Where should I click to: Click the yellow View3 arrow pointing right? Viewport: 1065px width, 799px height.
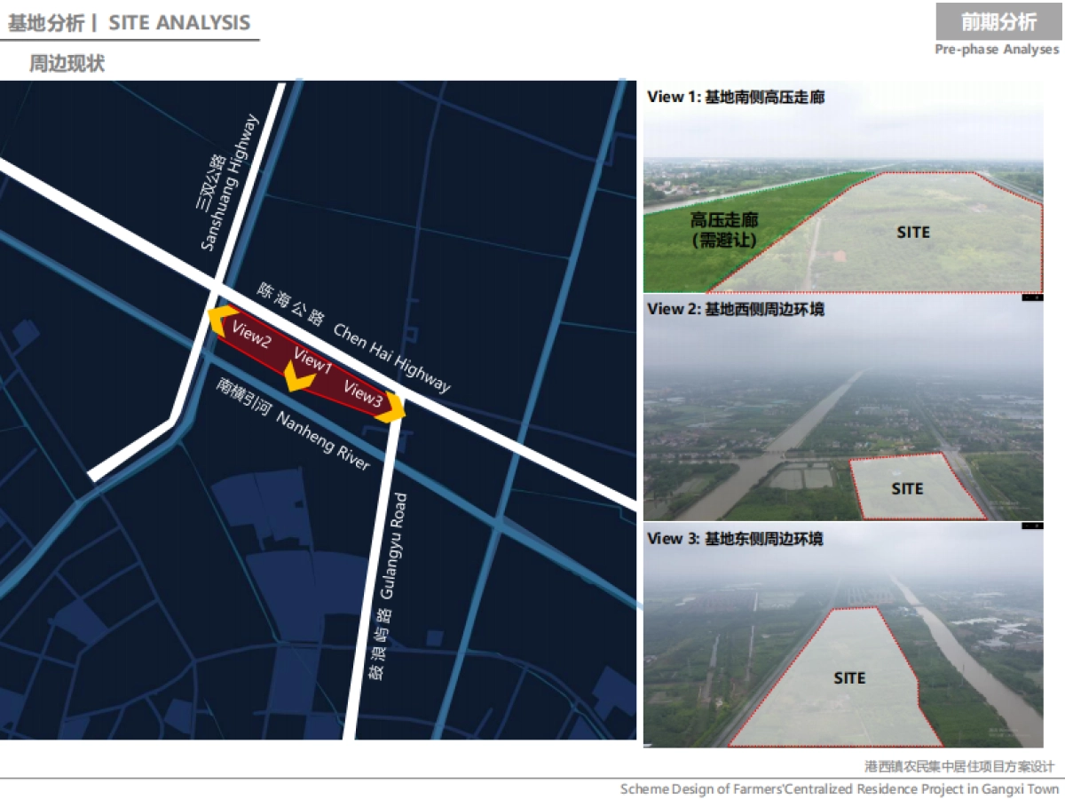[x=394, y=407]
